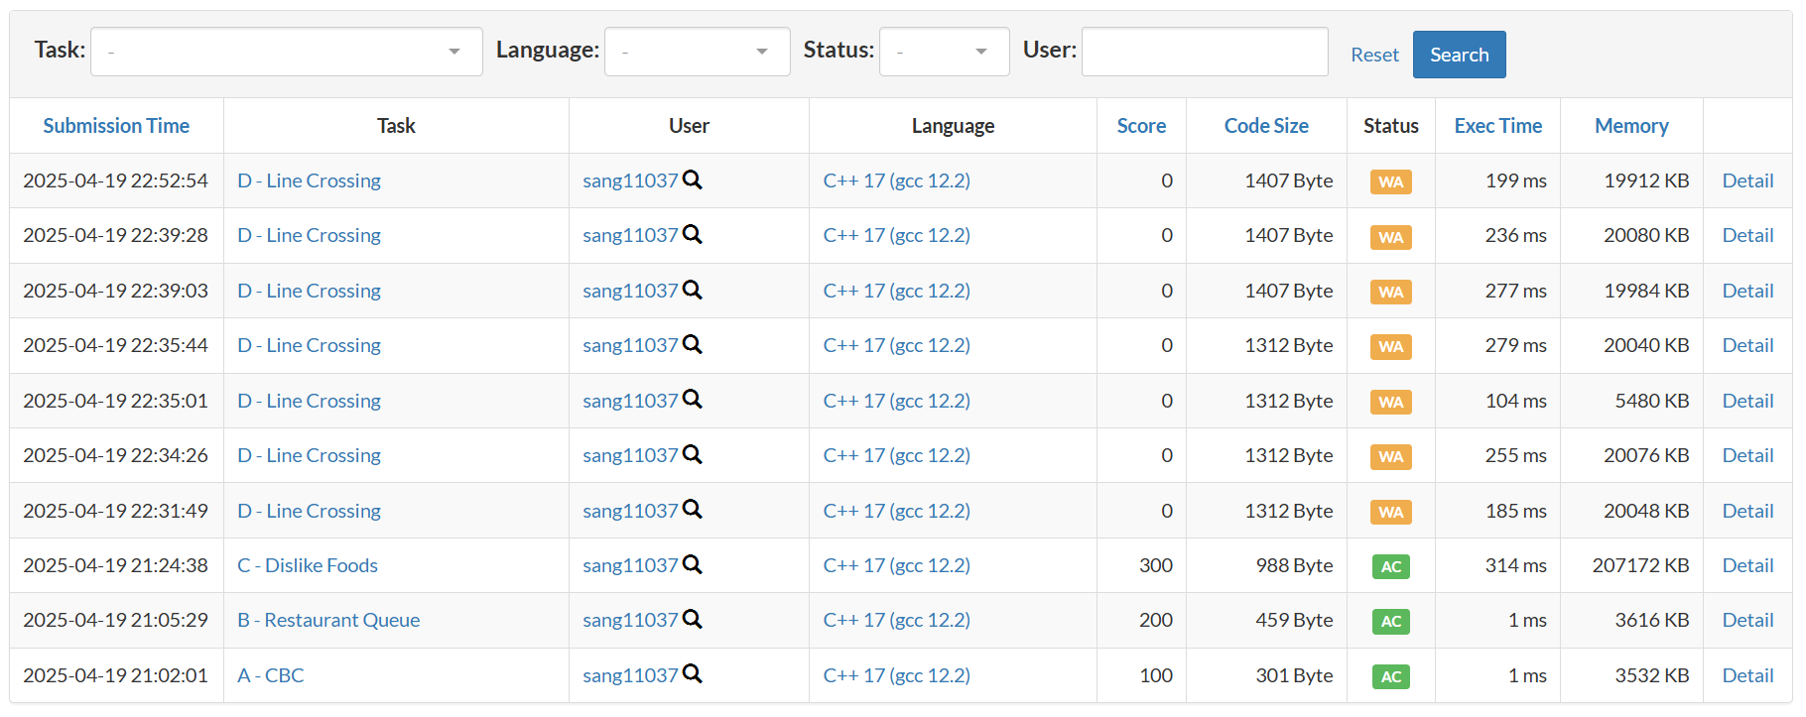The height and width of the screenshot is (717, 1806).
Task: Sort by Score column header
Action: [1141, 126]
